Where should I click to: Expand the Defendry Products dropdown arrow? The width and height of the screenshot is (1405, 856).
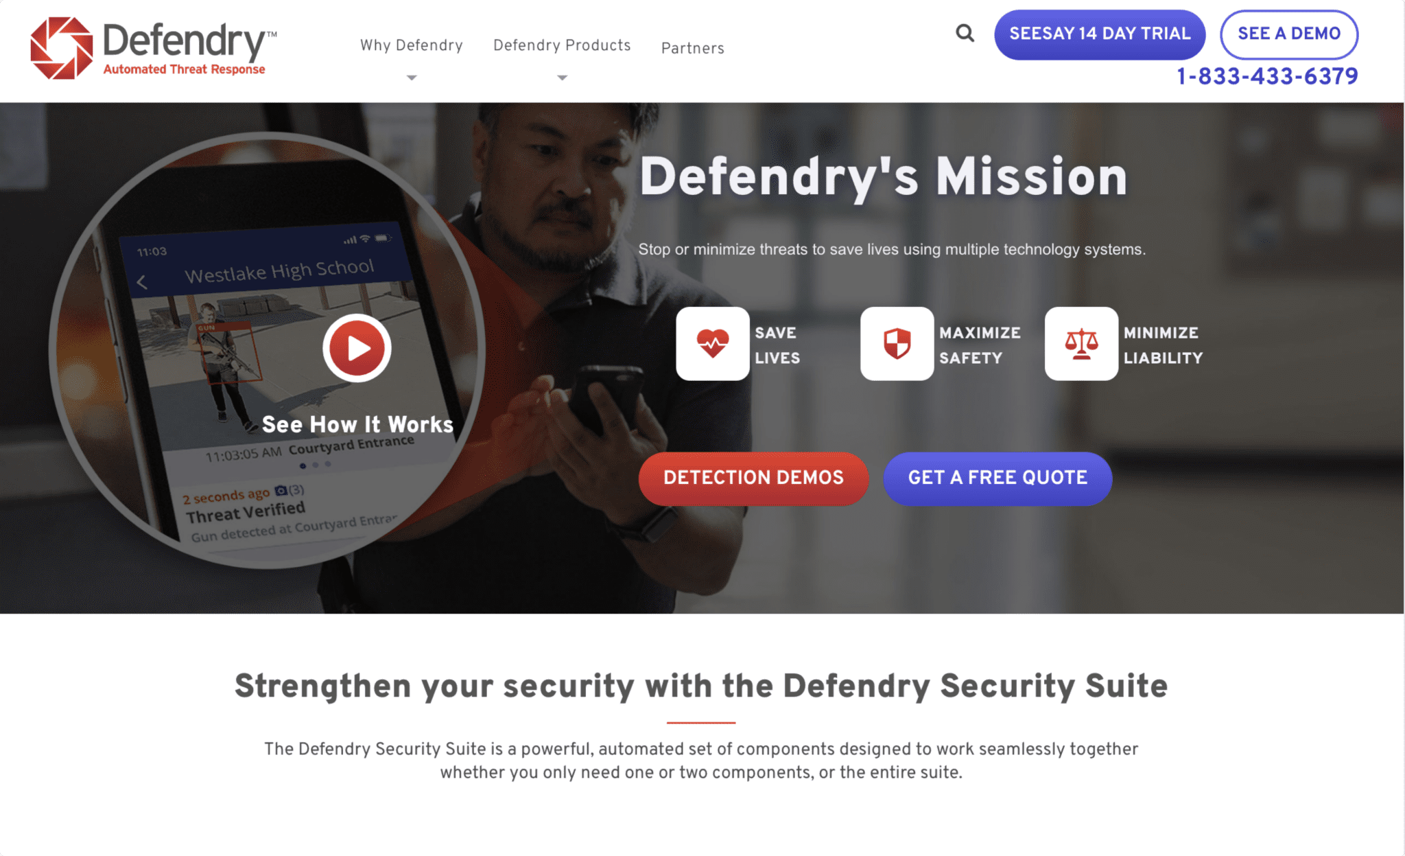[562, 78]
